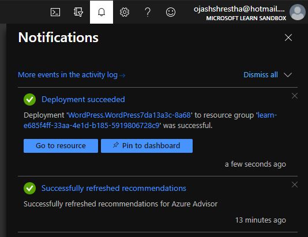Click the Azure Advisor recommendations message text
The height and width of the screenshot is (237, 308).
pos(121,204)
